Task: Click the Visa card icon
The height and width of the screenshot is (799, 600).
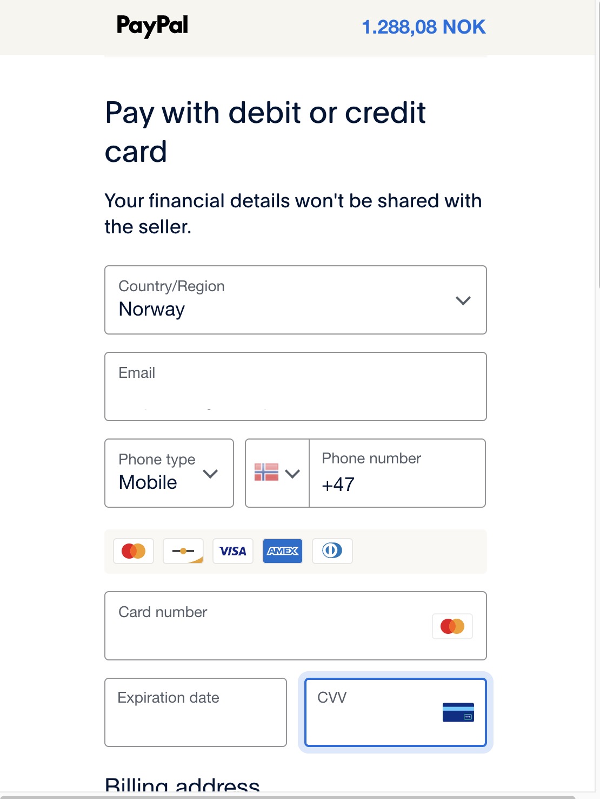Action: coord(233,551)
